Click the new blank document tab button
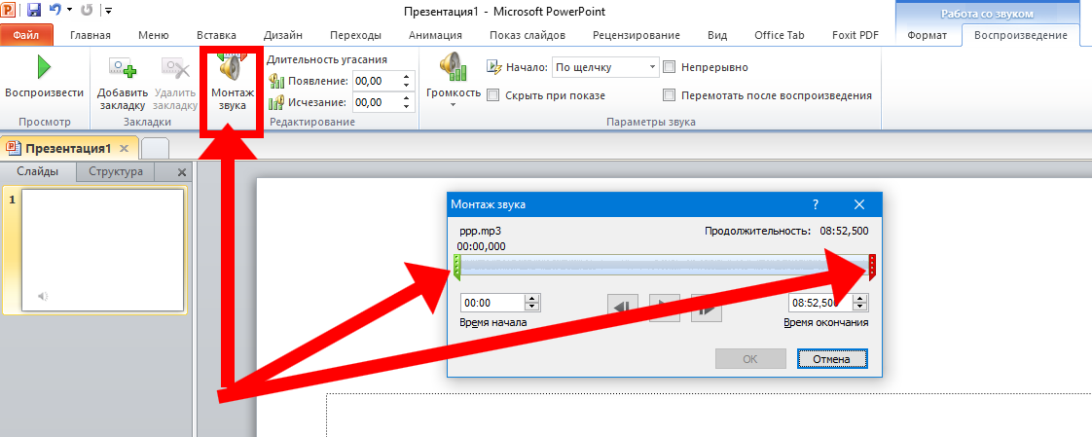The height and width of the screenshot is (437, 1092). point(155,149)
